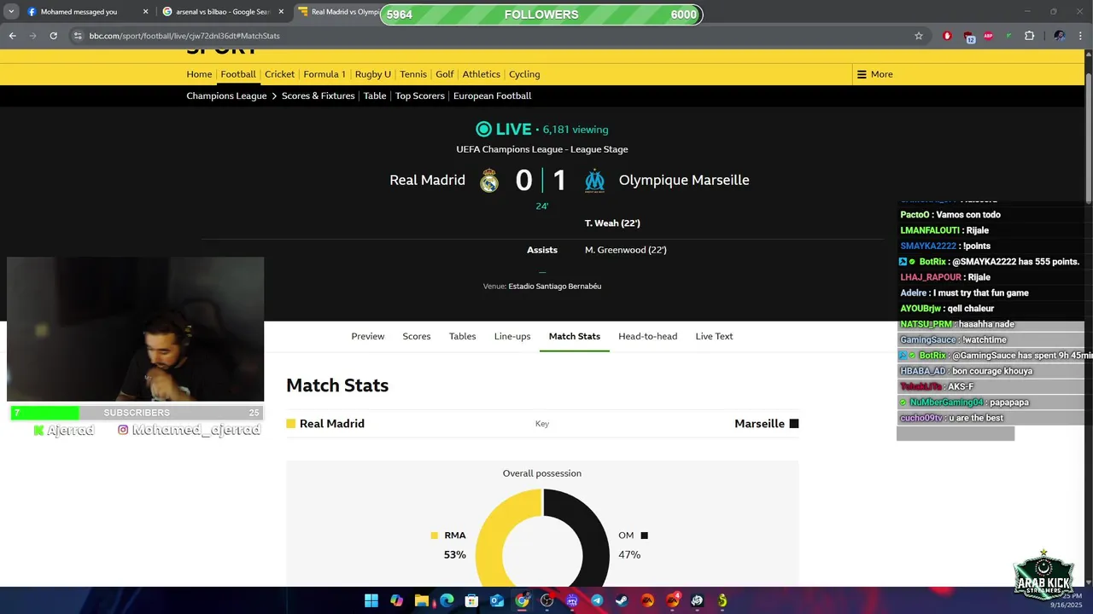Open the ABP Adblock Plus extension

988,36
